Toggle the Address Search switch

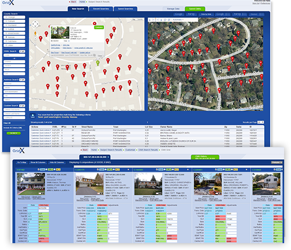coord(22,80)
